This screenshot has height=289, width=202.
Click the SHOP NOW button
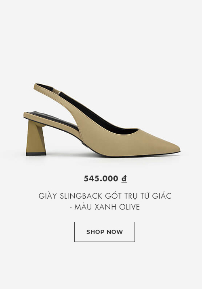[105, 232]
